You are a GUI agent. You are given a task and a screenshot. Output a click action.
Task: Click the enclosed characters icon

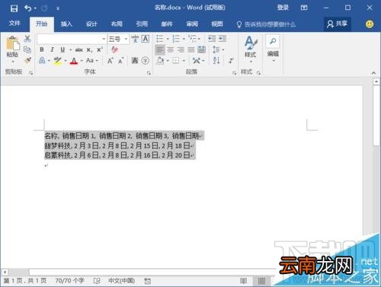(x=146, y=61)
